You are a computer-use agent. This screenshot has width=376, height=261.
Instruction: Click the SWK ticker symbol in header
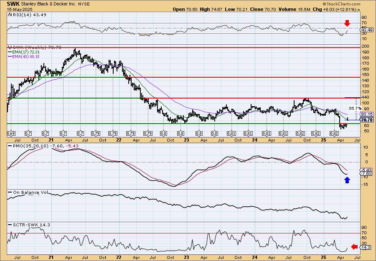click(x=13, y=4)
